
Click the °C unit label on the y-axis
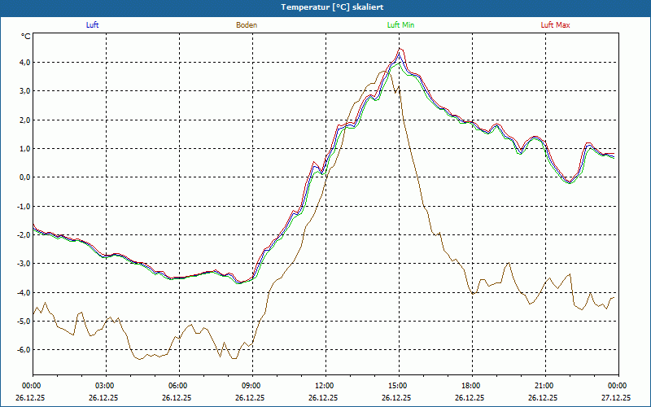(x=25, y=37)
